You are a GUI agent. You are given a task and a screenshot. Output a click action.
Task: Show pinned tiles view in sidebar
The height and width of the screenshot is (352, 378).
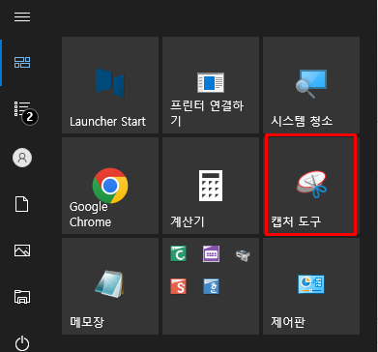click(22, 62)
